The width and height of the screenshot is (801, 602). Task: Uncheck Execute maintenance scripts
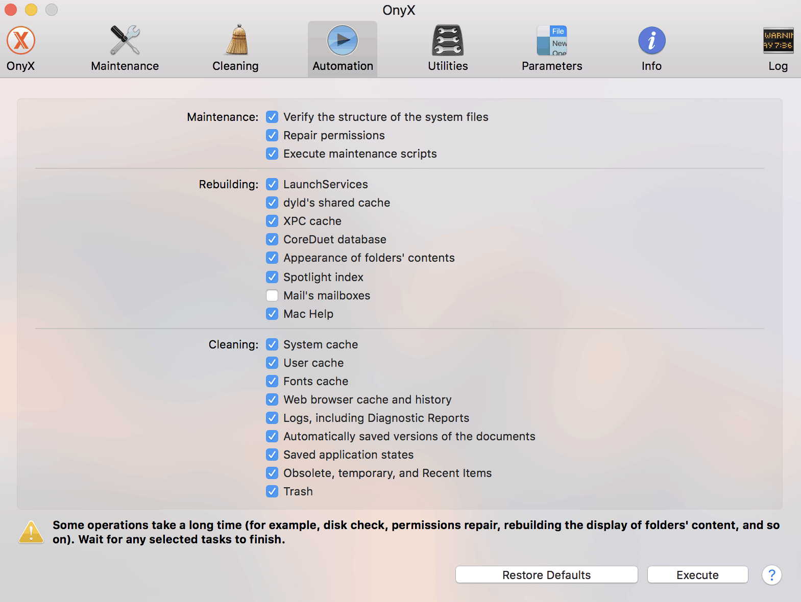pos(273,154)
